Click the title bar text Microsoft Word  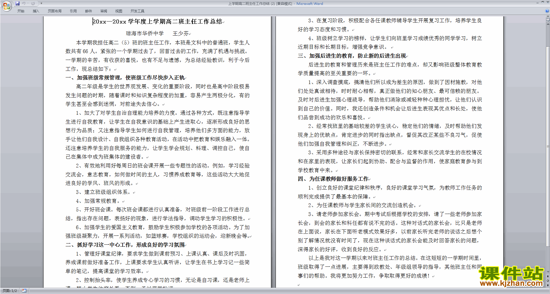point(310,4)
